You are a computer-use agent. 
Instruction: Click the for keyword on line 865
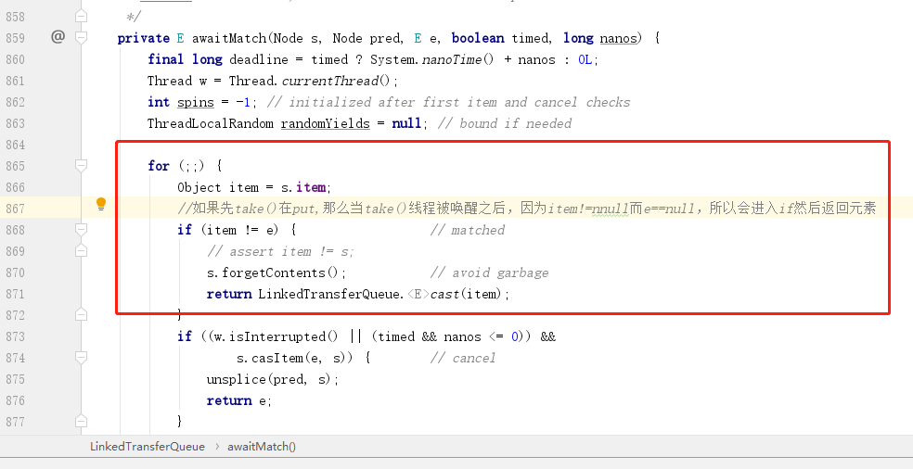[159, 166]
